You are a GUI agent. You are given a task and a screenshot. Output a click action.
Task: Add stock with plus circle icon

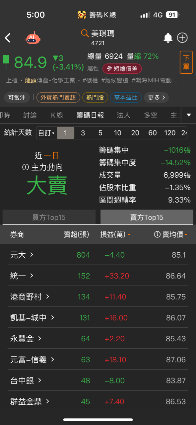click(182, 38)
